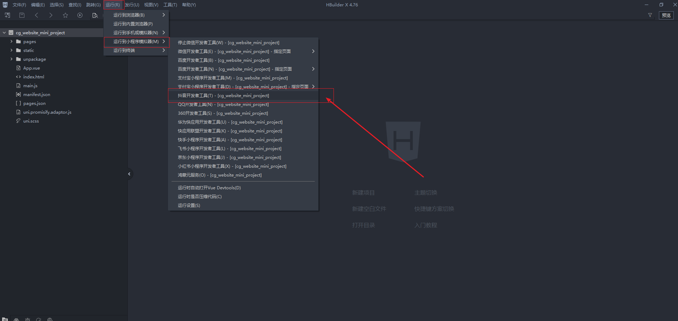
Task: Select 抖音开发者工具 menu entry
Action: click(x=223, y=96)
